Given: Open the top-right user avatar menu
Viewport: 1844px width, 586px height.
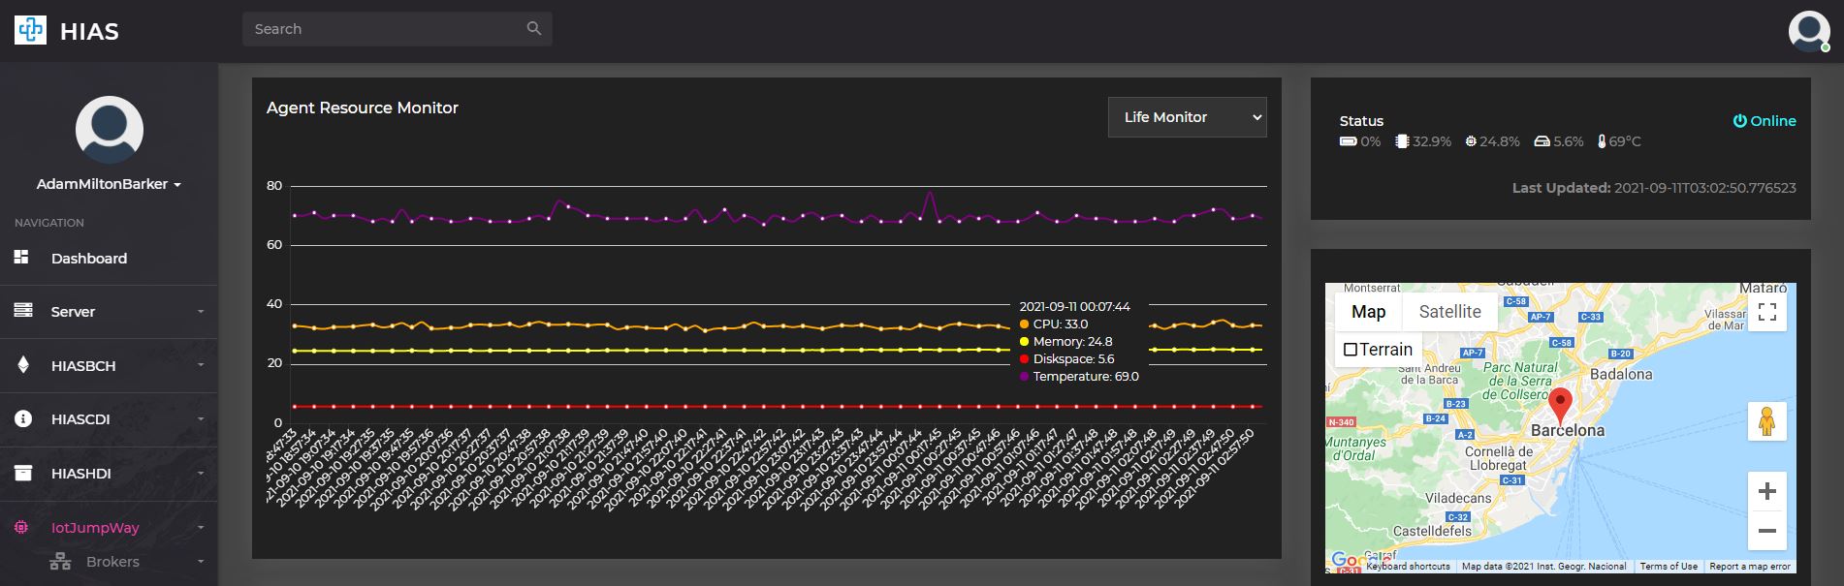Looking at the screenshot, I should tap(1809, 31).
